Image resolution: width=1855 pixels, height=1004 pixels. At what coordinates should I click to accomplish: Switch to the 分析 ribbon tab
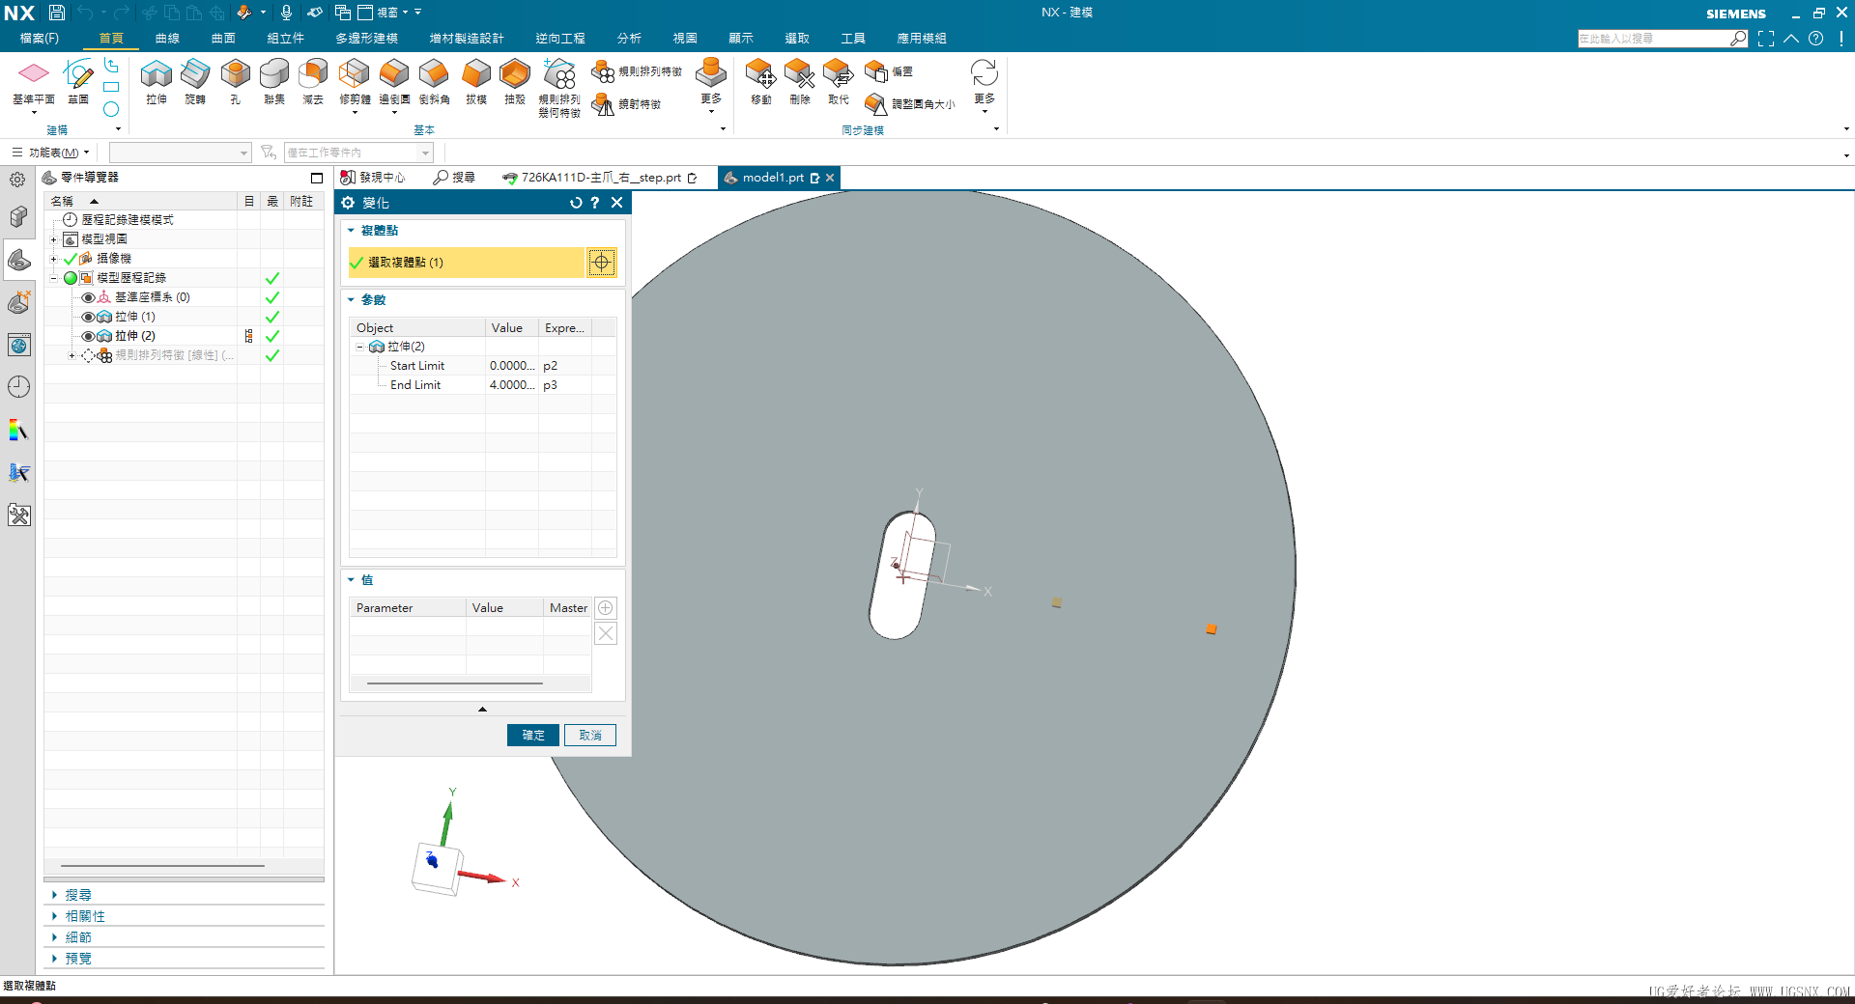click(629, 39)
